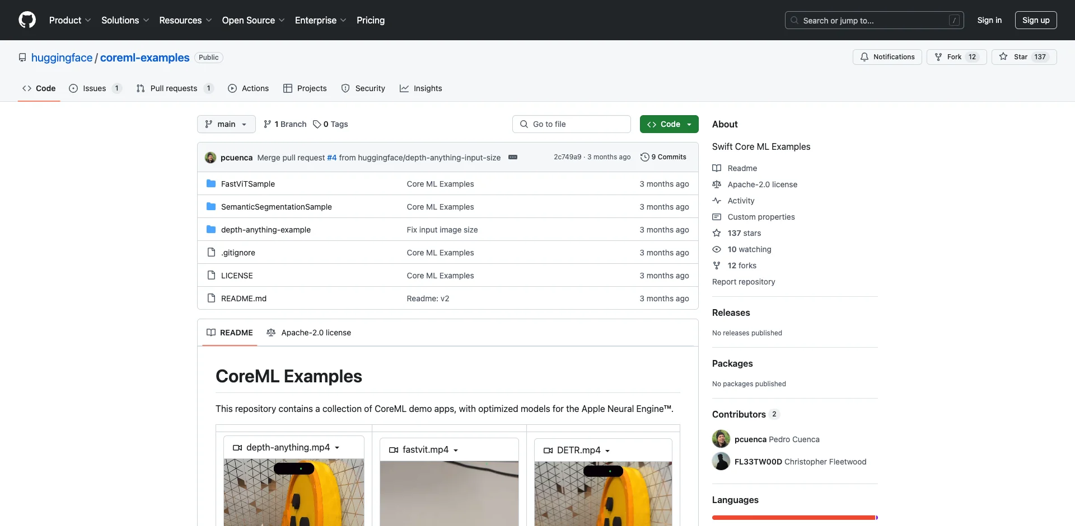Viewport: 1075px width, 526px height.
Task: Open the 'Readme: v2' commit message
Action: [x=428, y=298]
